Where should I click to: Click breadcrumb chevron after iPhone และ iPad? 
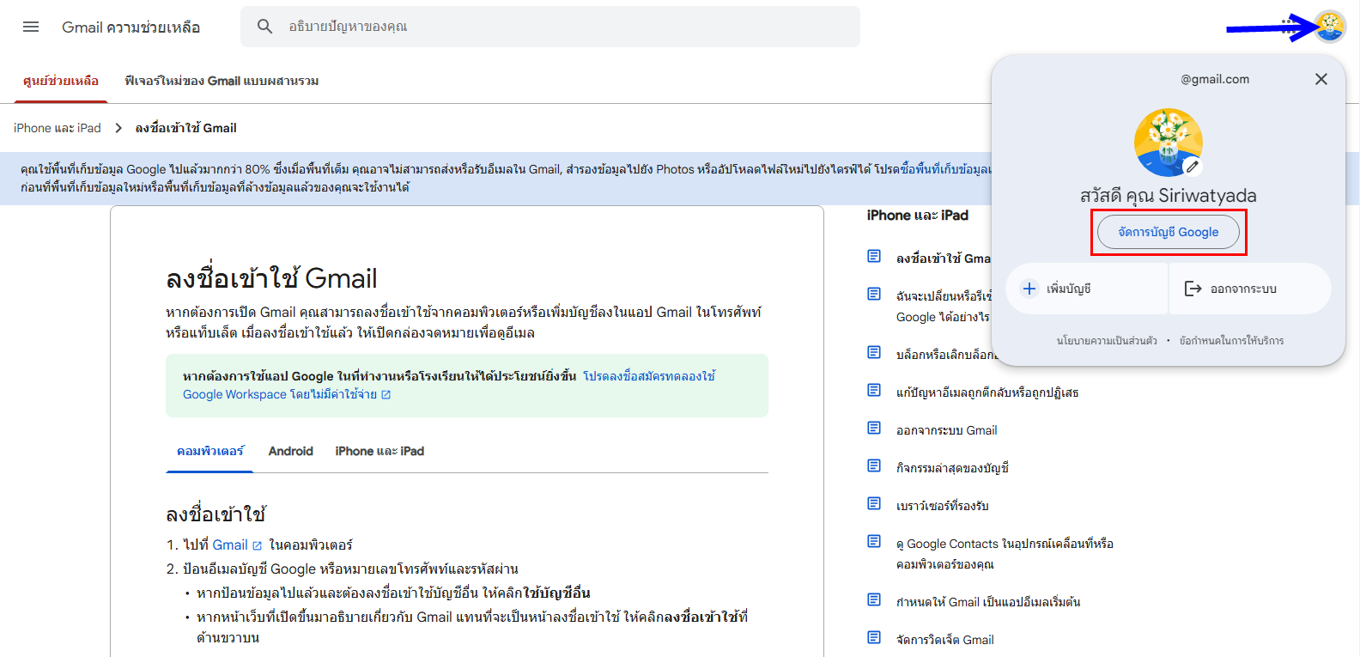click(118, 128)
